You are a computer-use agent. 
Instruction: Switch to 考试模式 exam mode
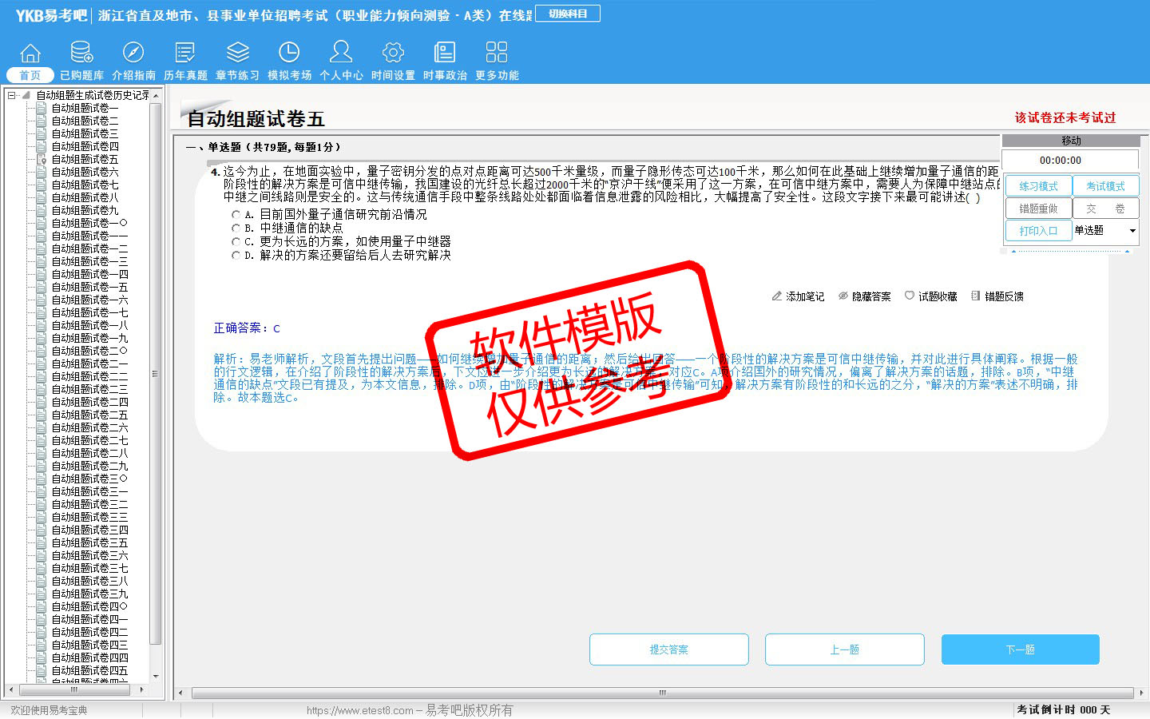pos(1105,186)
